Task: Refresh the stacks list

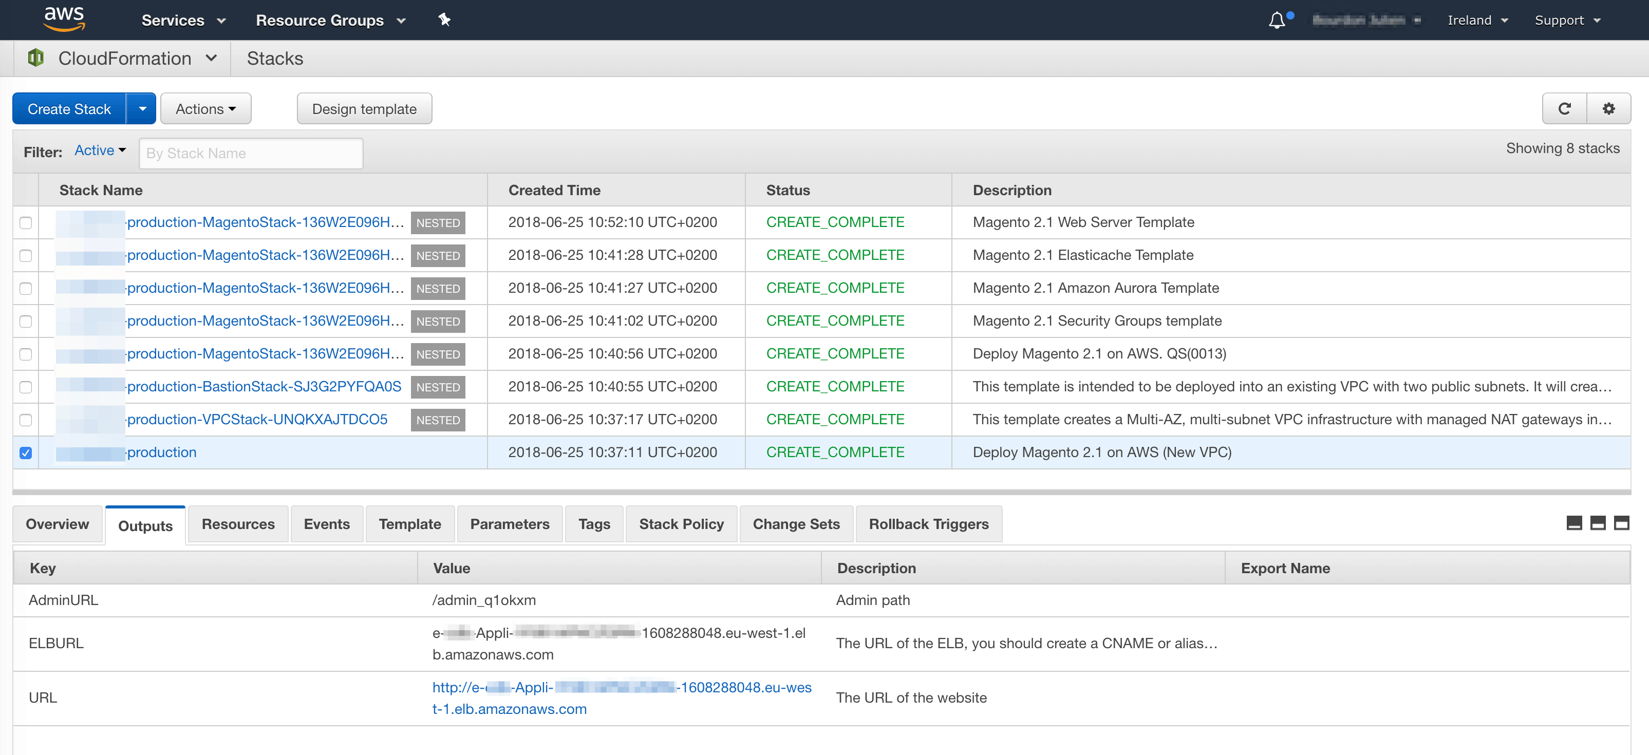Action: (1565, 109)
